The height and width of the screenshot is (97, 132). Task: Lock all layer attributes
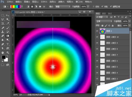[x=113, y=25]
